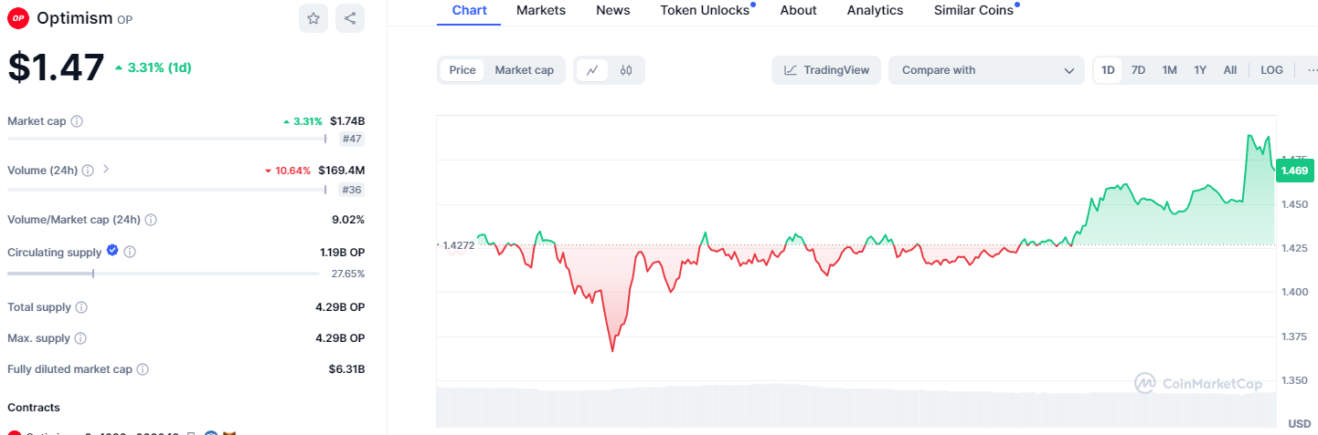This screenshot has height=435, width=1318.
Task: Click the $1.74B market cap value
Action: (347, 121)
